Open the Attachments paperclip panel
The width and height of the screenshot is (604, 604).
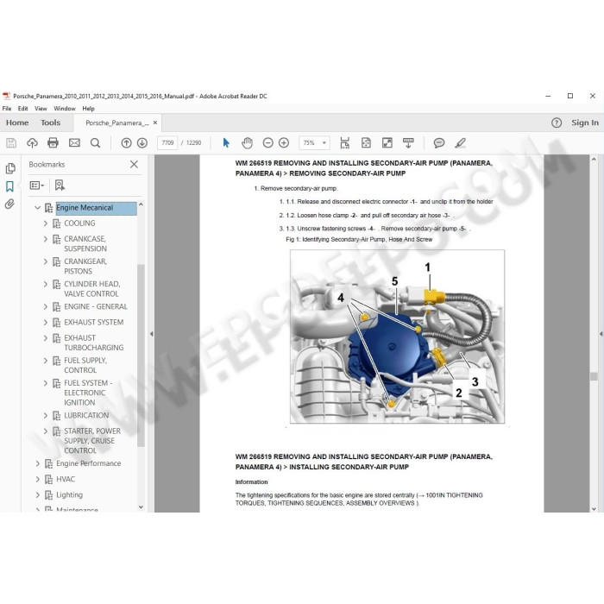tap(9, 204)
